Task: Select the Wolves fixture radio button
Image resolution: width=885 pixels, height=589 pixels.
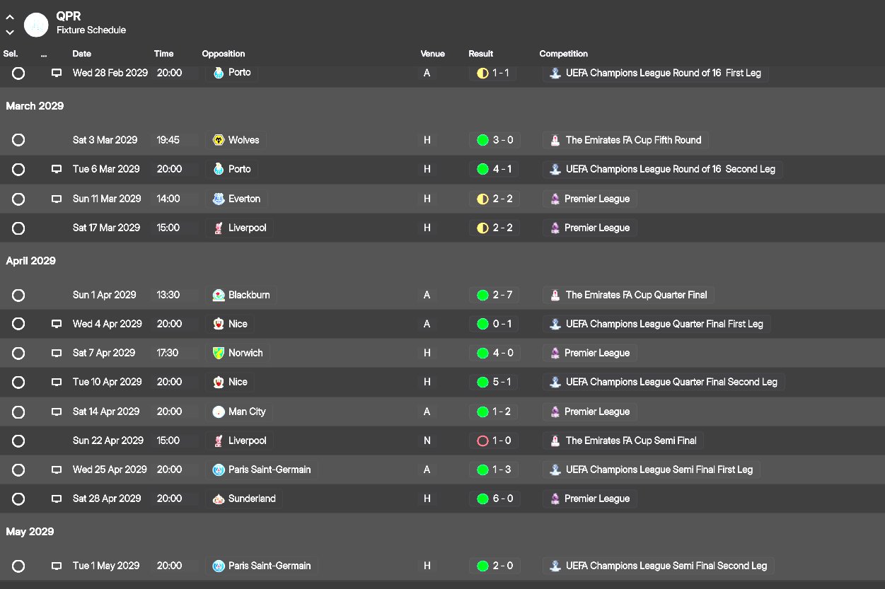Action: coord(18,140)
